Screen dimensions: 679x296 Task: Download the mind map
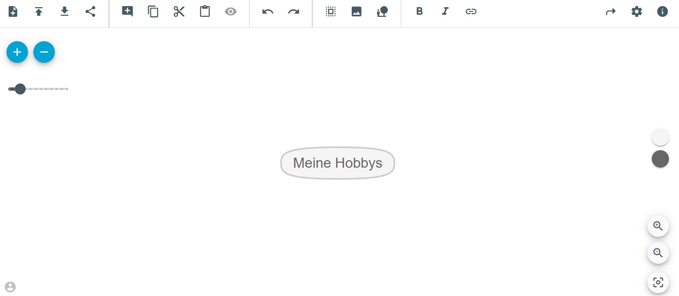tap(65, 11)
